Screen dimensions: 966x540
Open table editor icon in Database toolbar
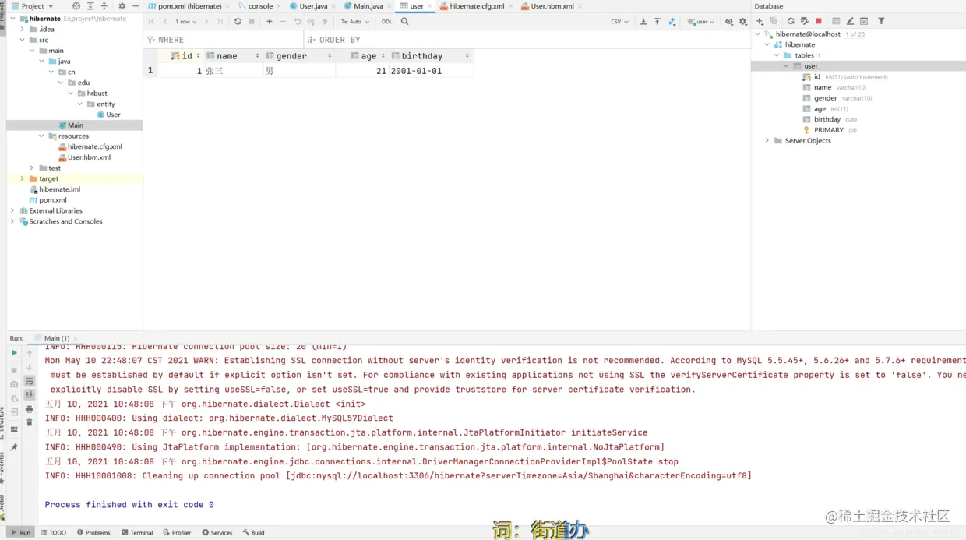(x=836, y=21)
